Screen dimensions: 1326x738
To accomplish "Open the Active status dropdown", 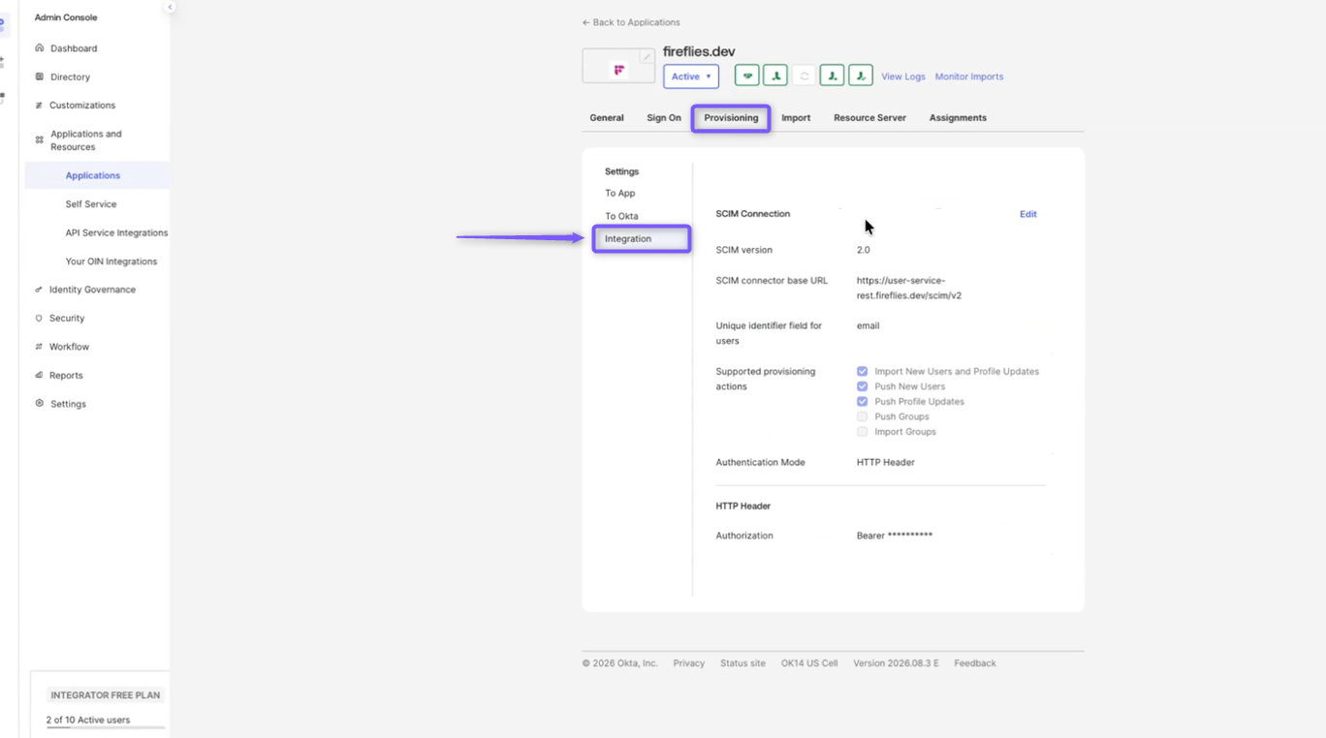I will click(x=691, y=77).
